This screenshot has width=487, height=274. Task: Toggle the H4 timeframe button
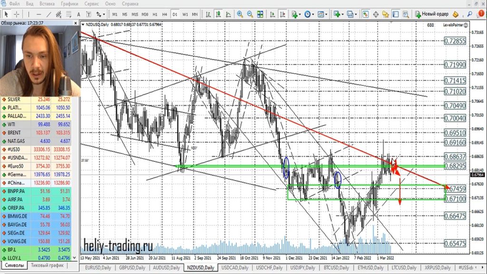[x=165, y=14]
